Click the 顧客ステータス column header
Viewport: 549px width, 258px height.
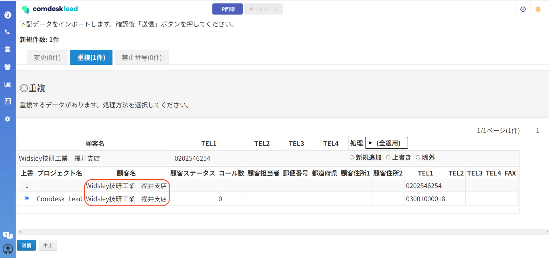click(193, 173)
